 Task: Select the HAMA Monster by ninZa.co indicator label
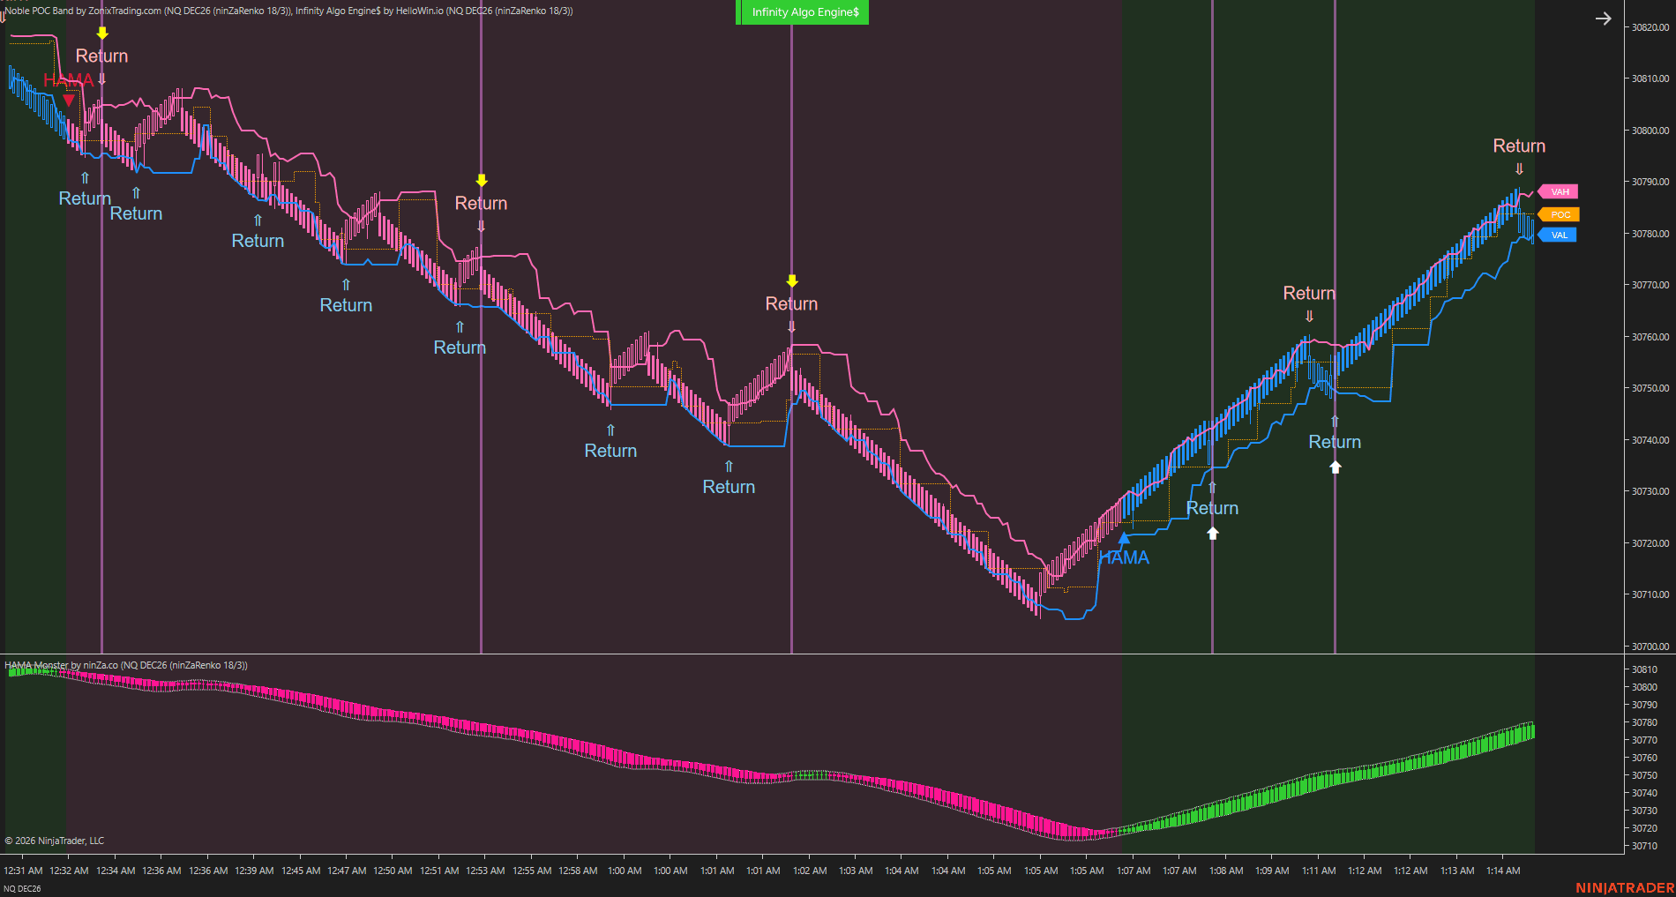point(125,665)
